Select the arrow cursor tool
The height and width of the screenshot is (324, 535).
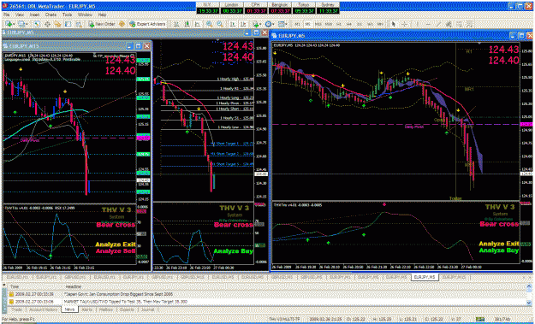393,24
